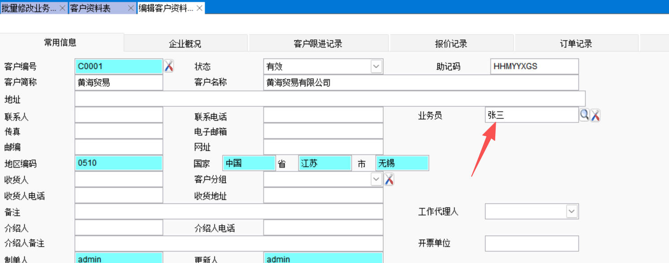
Task: Go to the 报价记录 tab
Action: coord(451,44)
